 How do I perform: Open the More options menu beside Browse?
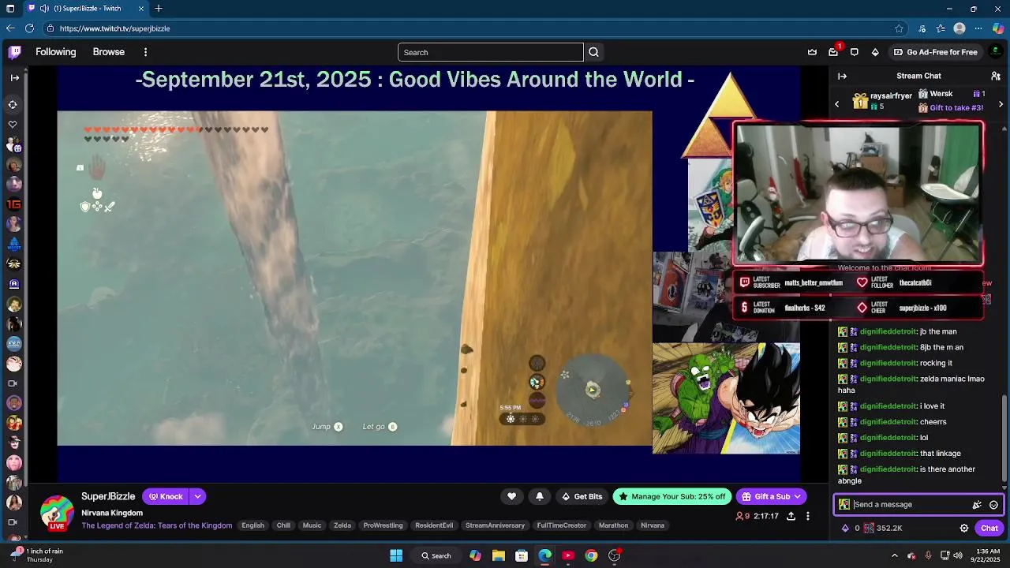pyautogui.click(x=145, y=52)
